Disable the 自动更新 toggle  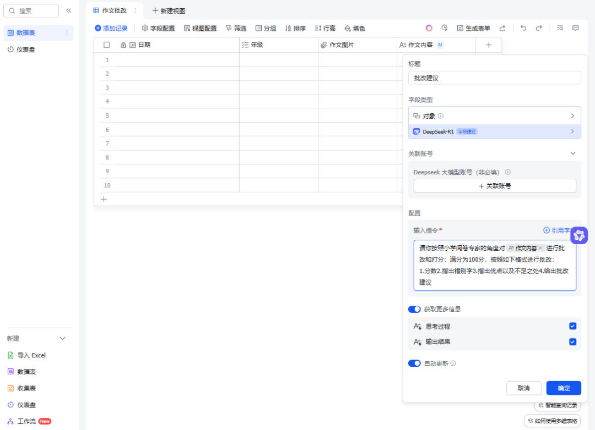coord(414,363)
